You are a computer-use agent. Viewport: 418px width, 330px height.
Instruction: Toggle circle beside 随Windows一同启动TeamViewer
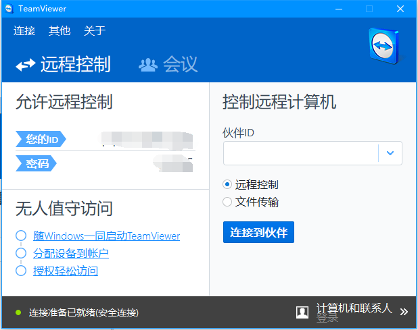[x=21, y=236]
